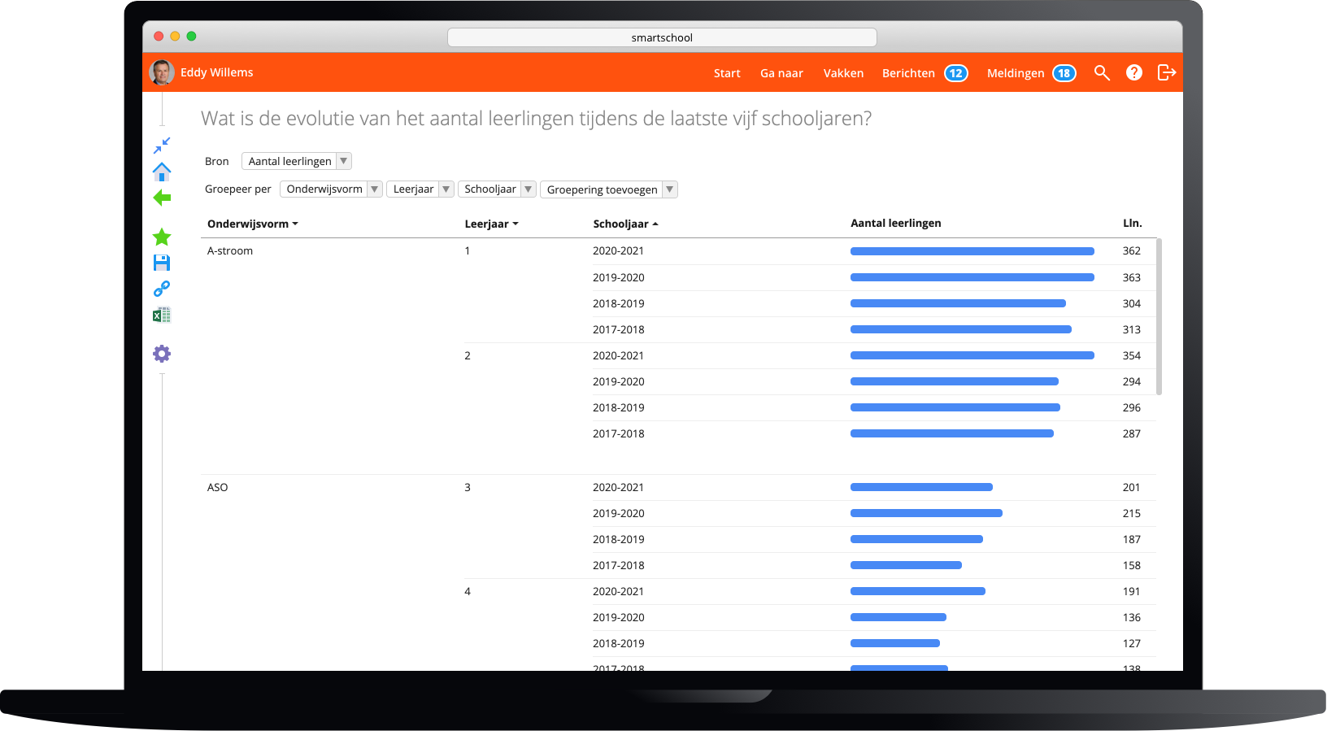Screen dimensions: 1327x731
Task: Open the Bron 'Aantal leerlingen' dropdown
Action: coord(297,161)
